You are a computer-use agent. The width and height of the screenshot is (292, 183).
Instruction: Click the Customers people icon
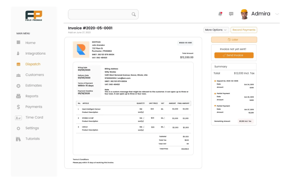coord(19,75)
